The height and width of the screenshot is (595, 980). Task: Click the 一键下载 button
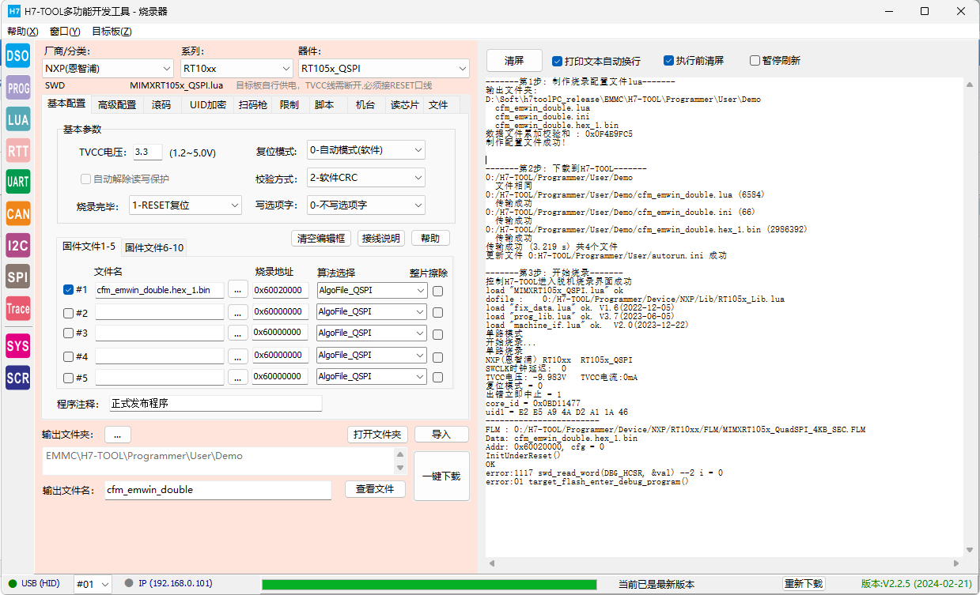pyautogui.click(x=441, y=476)
